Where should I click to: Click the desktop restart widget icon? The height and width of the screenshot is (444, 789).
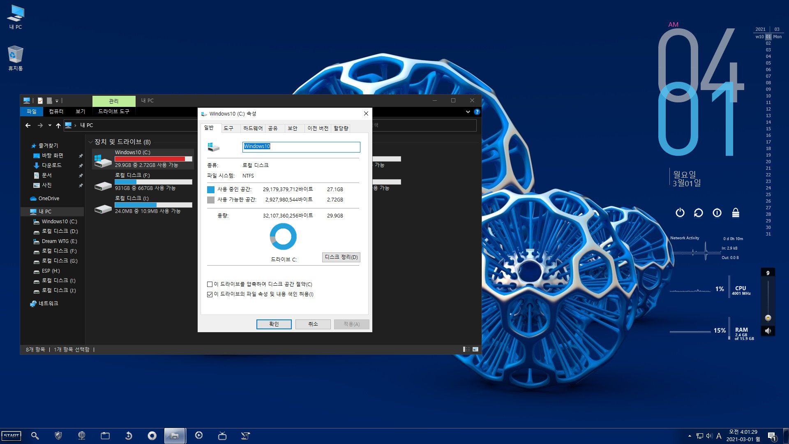699,213
